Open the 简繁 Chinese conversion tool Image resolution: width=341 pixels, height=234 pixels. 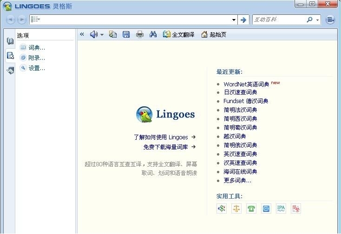296,208
